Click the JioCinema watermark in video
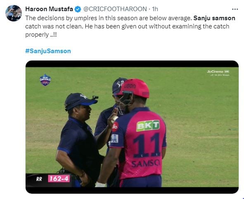 pyautogui.click(x=218, y=73)
